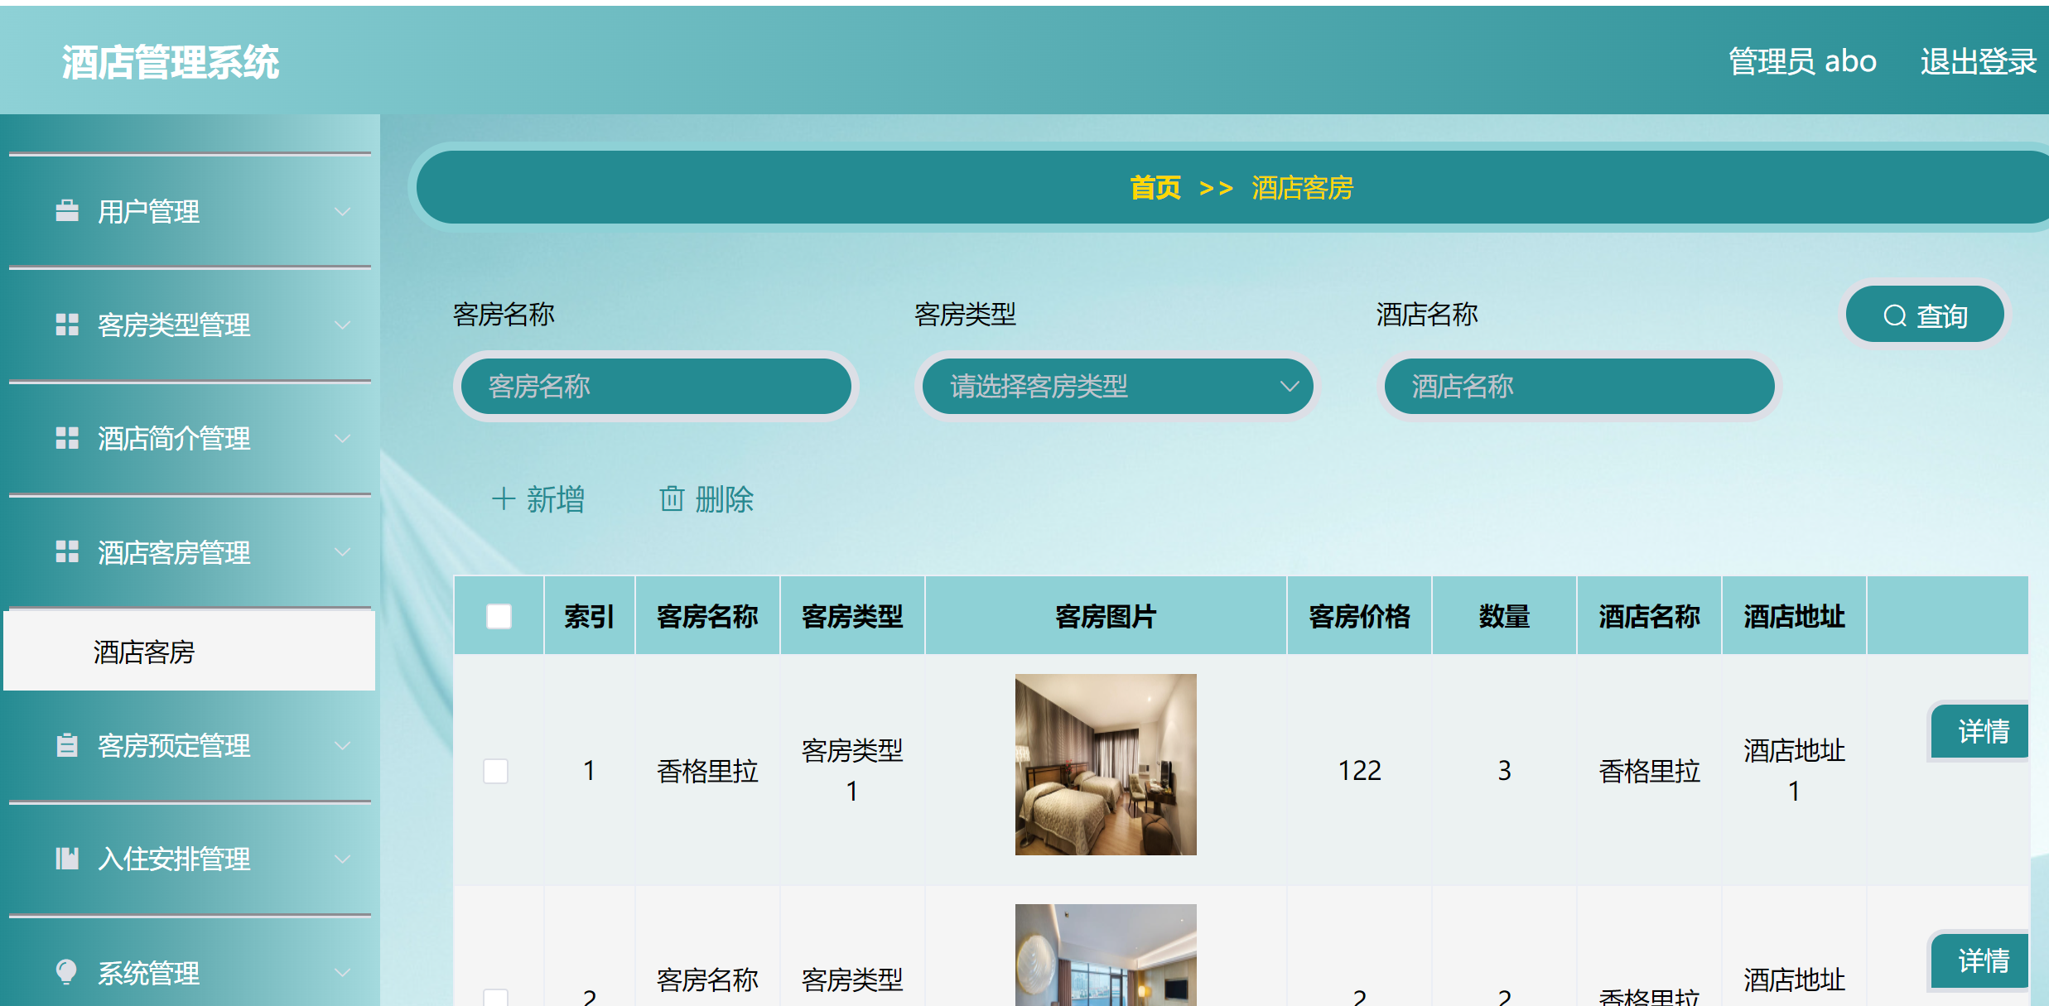
Task: Click the 用户管理 briefcase icon
Action: [67, 211]
